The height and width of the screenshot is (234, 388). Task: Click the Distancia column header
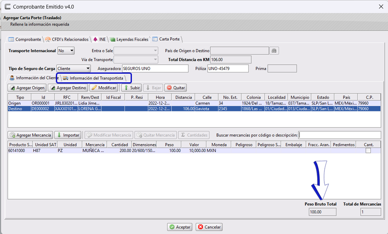point(183,97)
